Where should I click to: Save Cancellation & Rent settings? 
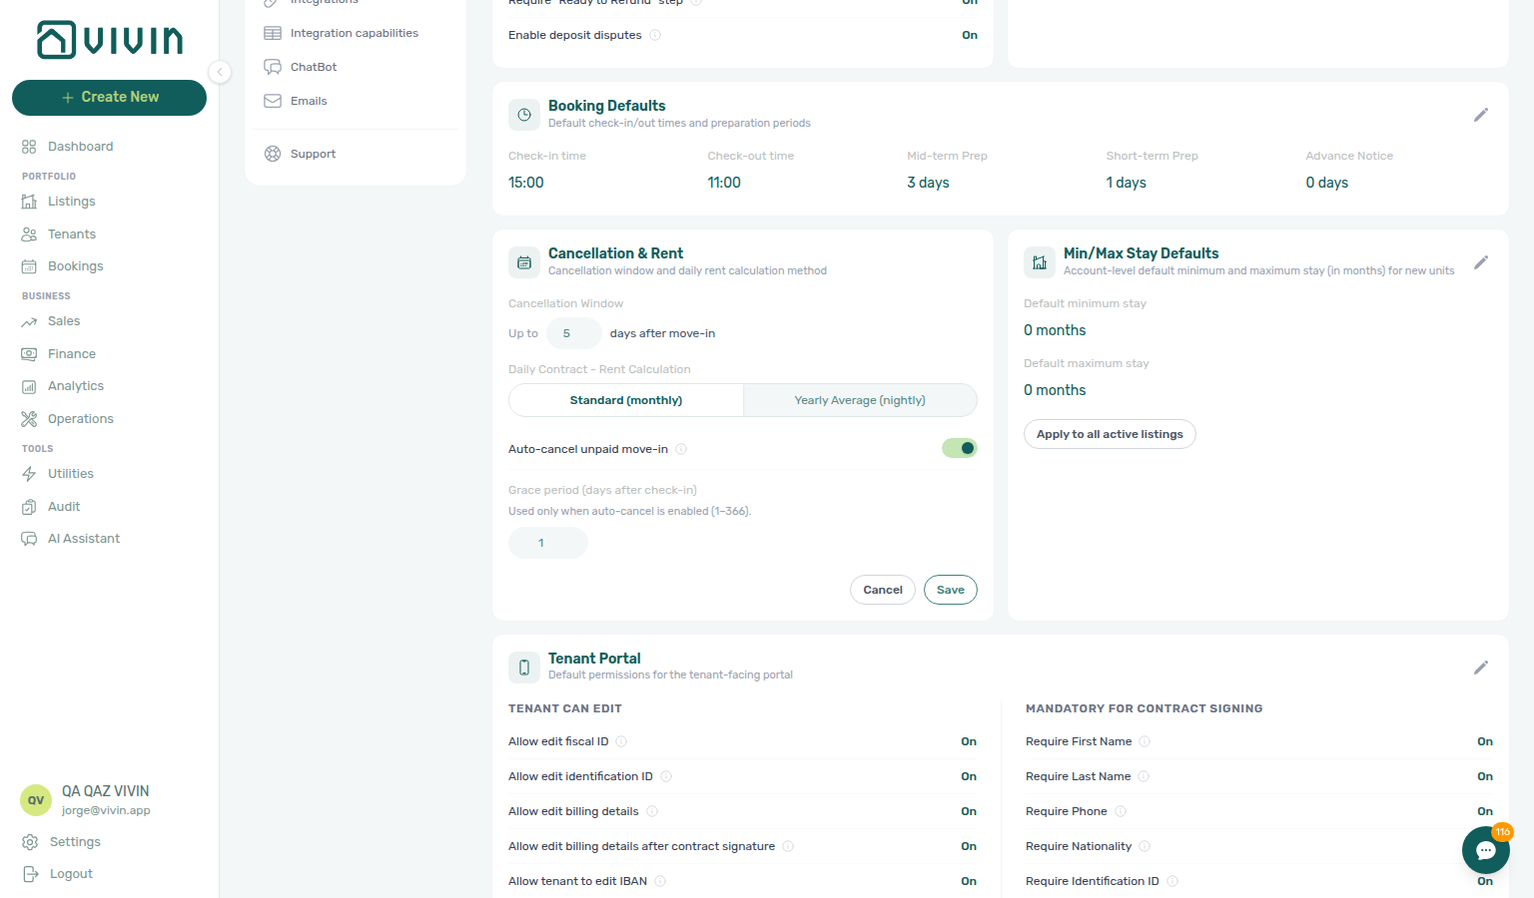click(951, 590)
